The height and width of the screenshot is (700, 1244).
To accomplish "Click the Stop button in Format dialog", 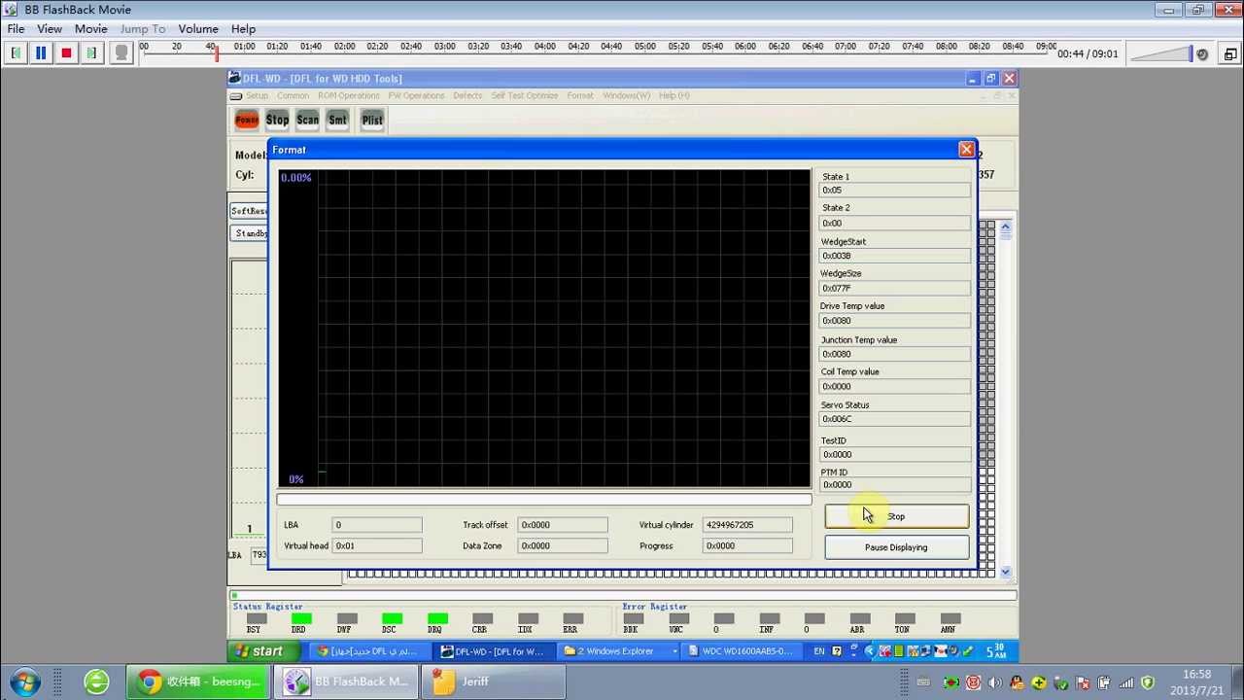I will pyautogui.click(x=896, y=516).
